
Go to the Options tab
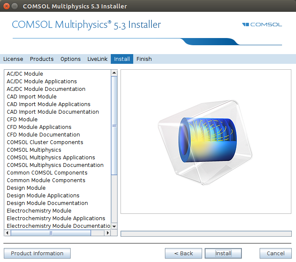tap(70, 59)
